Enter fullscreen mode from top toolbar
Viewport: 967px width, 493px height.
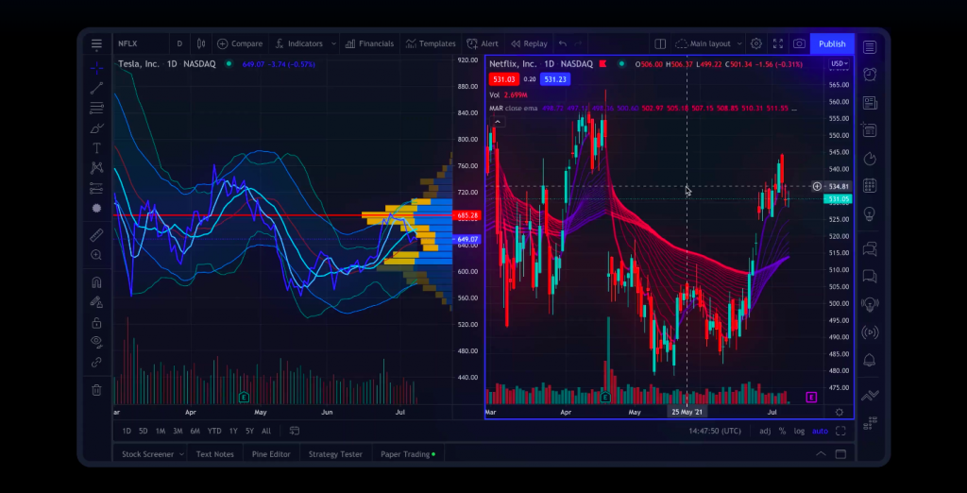tap(778, 43)
